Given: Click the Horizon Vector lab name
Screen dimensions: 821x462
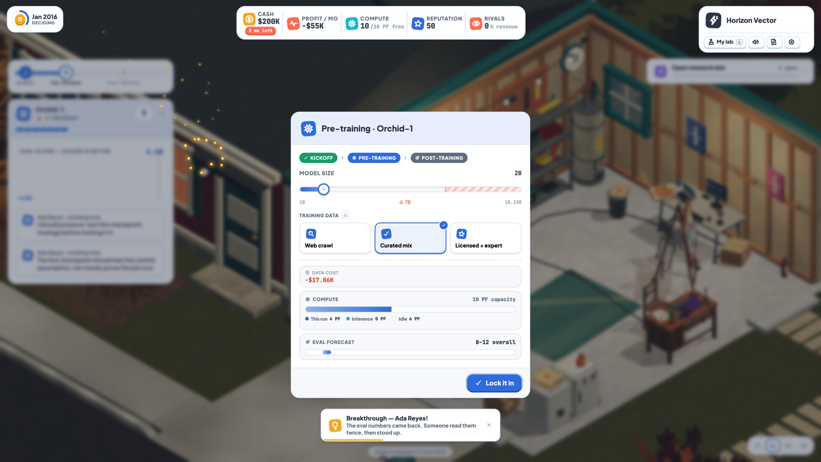Looking at the screenshot, I should [x=751, y=21].
